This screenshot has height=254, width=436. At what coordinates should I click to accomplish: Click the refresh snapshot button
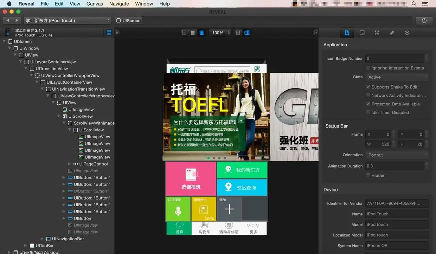[424, 21]
